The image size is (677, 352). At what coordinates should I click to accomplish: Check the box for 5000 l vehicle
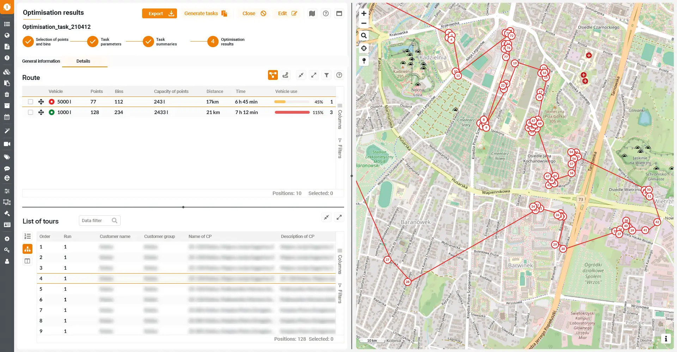pos(31,102)
